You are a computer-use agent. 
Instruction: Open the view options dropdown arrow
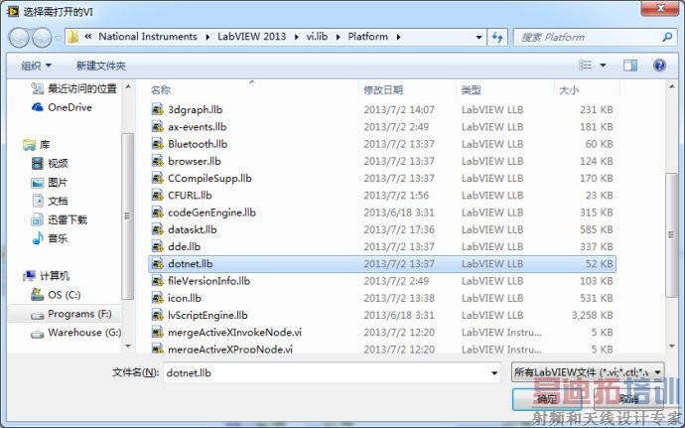point(603,66)
